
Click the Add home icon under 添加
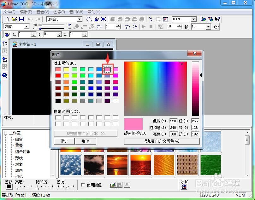(184, 187)
